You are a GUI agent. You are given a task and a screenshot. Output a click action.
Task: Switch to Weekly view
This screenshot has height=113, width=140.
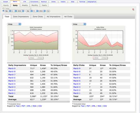25,5
